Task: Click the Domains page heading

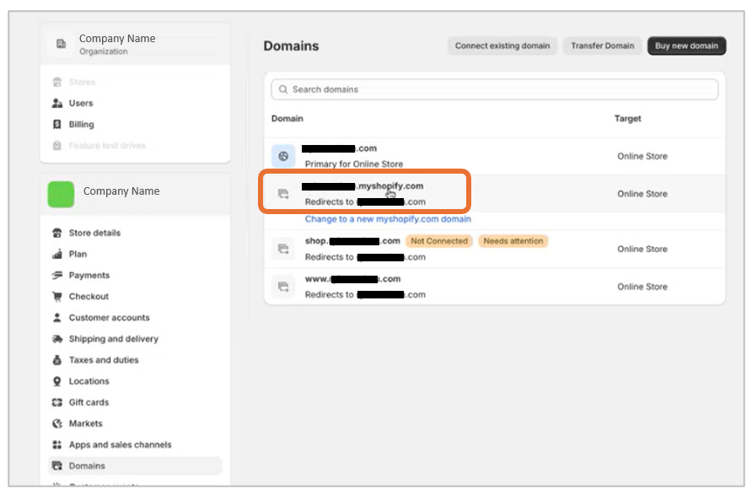Action: coord(291,46)
